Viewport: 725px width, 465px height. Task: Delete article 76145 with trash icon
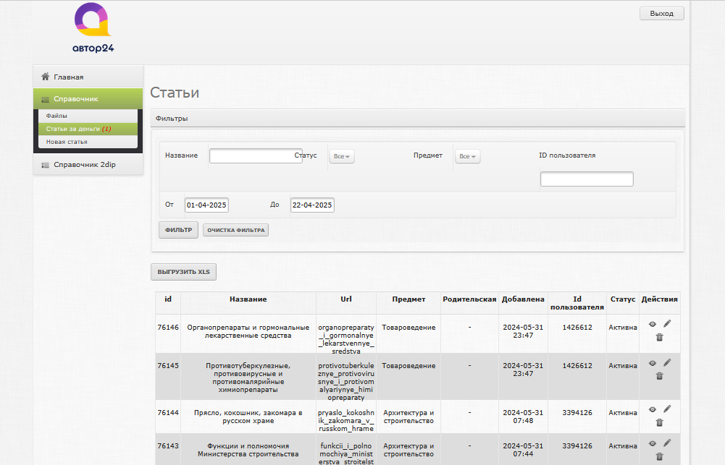pyautogui.click(x=659, y=376)
